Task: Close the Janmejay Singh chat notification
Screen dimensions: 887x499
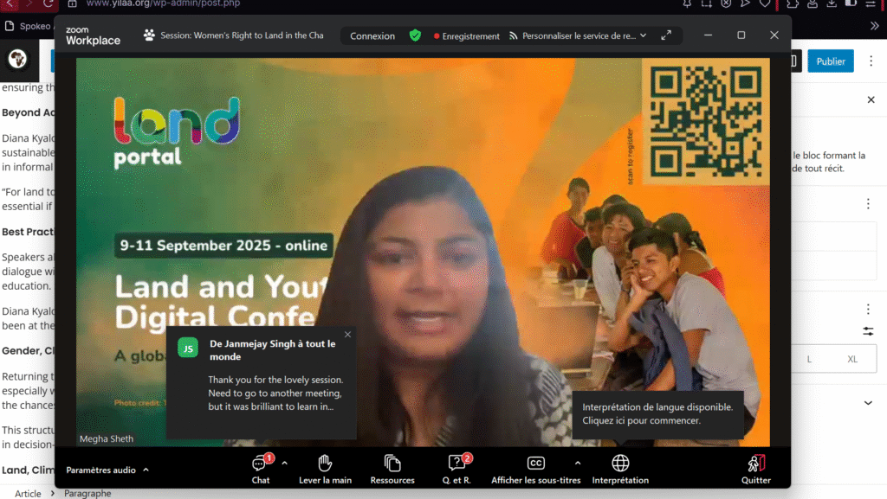Action: [348, 335]
